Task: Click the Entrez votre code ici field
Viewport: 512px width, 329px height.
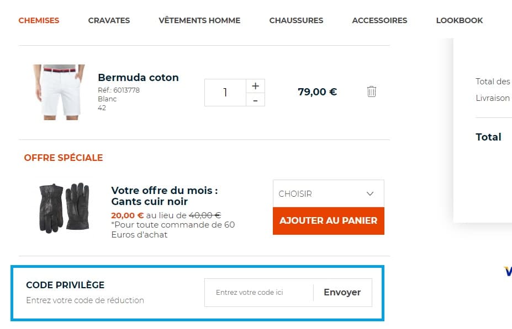Action: pos(258,292)
